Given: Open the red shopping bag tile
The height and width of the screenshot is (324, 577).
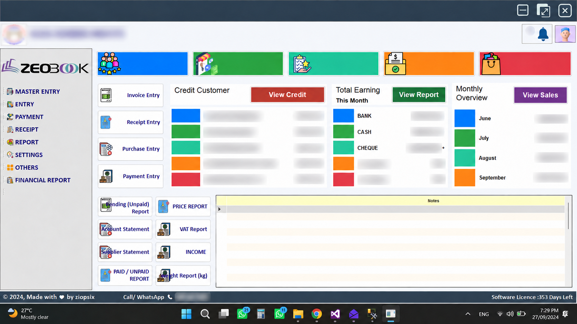Looking at the screenshot, I should pyautogui.click(x=525, y=64).
